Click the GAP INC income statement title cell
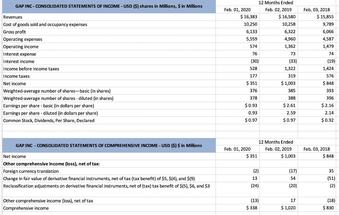 pos(108,6)
